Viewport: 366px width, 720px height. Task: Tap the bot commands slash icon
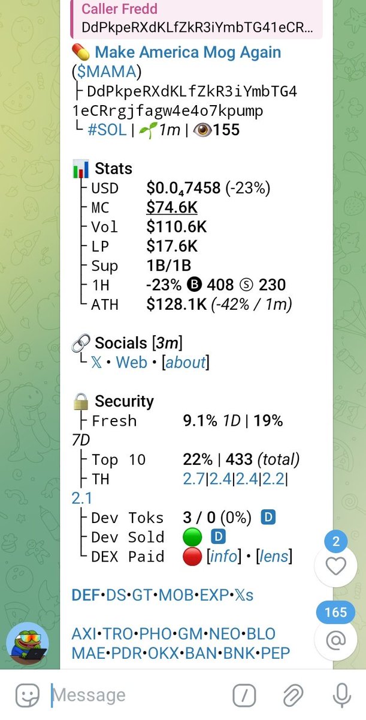tap(244, 696)
